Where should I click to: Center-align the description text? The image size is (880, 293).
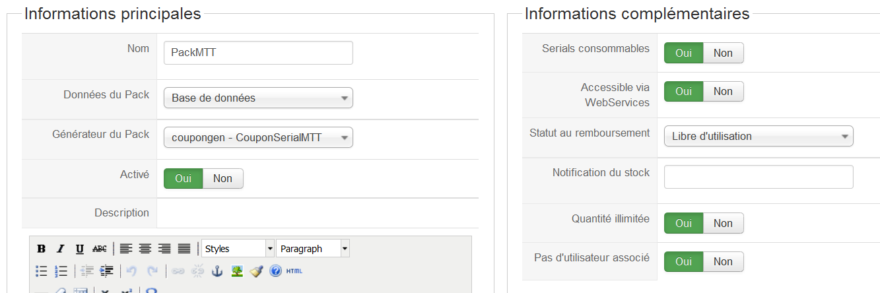(x=145, y=249)
